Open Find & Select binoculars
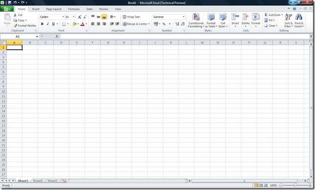This screenshot has width=315, height=190. point(299,21)
